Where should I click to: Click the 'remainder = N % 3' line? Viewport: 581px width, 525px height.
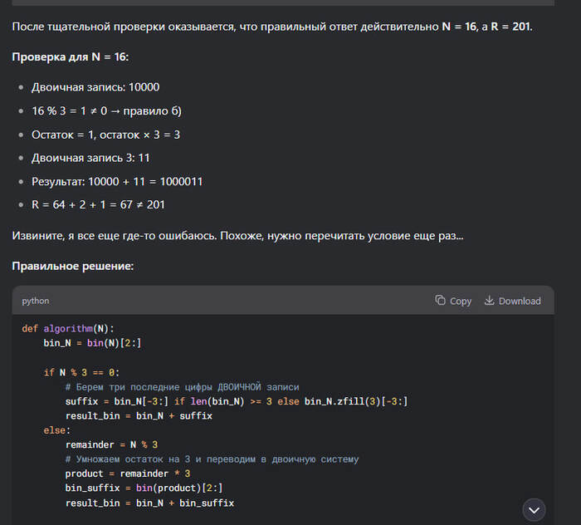111,444
